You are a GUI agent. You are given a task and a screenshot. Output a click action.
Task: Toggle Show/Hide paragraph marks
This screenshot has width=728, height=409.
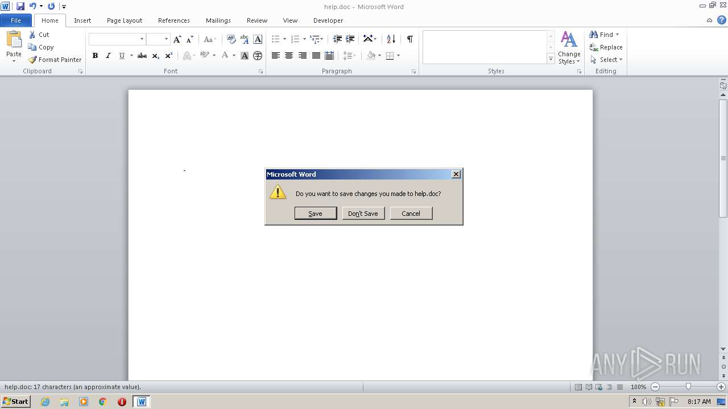(x=409, y=39)
